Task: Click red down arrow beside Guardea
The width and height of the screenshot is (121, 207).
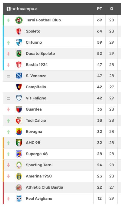Action: click(x=8, y=109)
